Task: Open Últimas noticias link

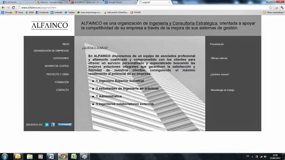Action: pyautogui.click(x=219, y=58)
